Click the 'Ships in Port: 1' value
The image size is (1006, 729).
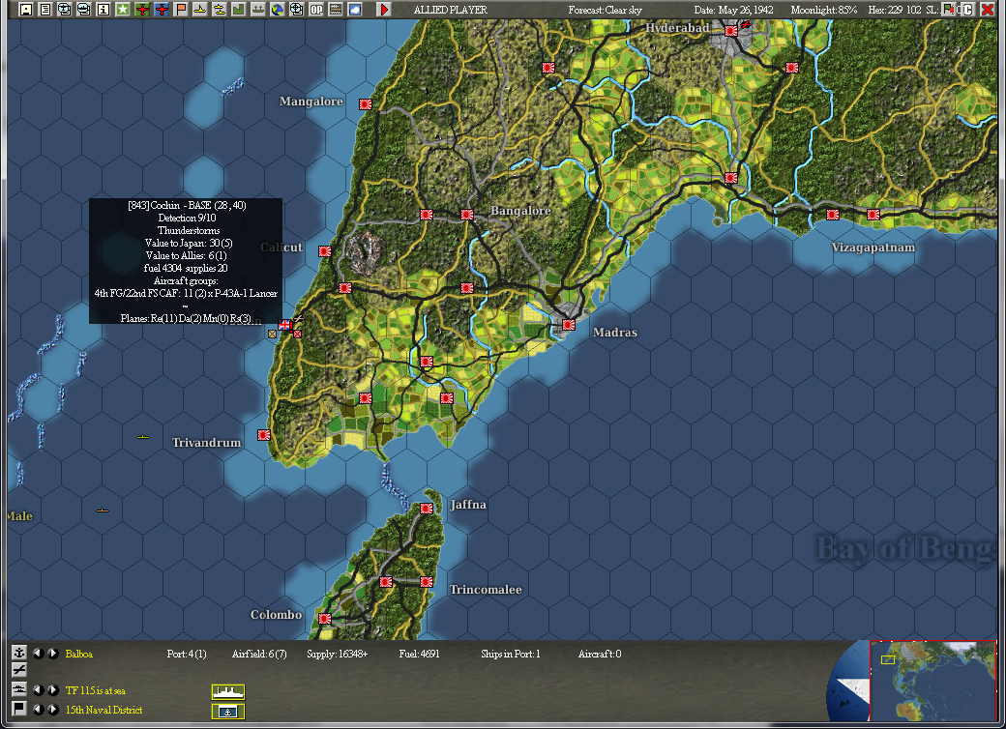click(511, 654)
